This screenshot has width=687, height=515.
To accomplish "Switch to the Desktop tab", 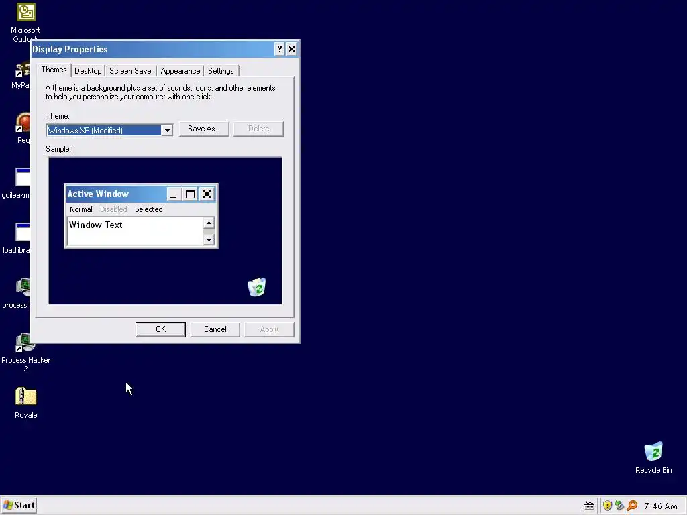I will point(88,71).
